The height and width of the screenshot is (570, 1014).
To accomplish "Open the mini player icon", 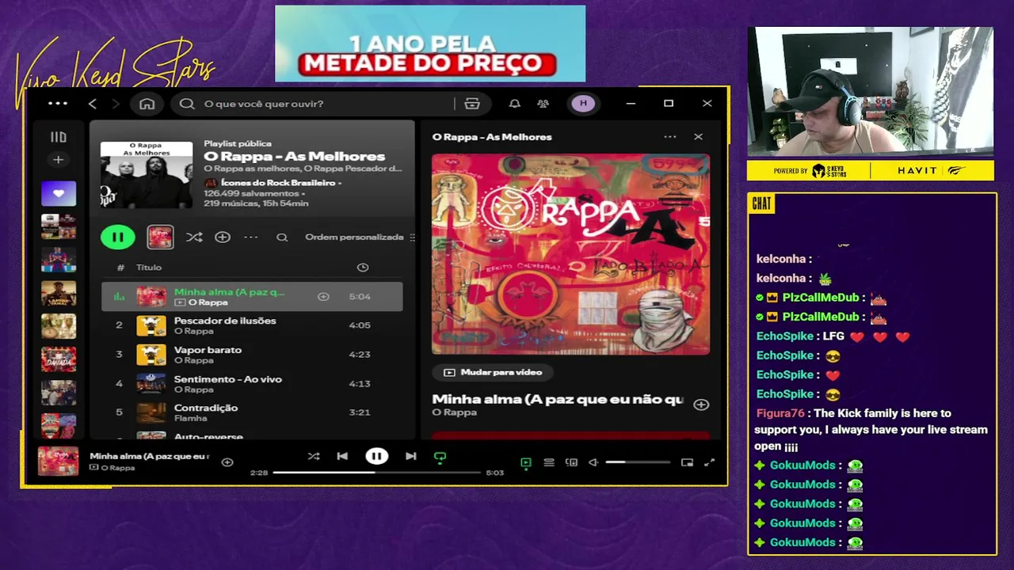I will (687, 462).
